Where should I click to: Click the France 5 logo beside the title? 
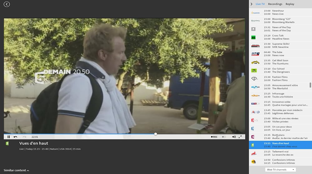tap(7, 143)
